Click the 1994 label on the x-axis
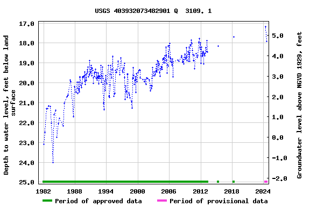The image size is (310, 207). coord(106,191)
